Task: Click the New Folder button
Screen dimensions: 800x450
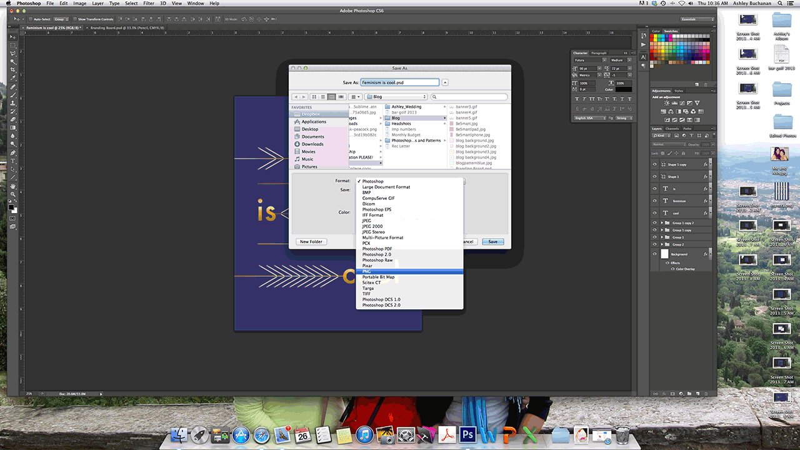Action: point(311,242)
